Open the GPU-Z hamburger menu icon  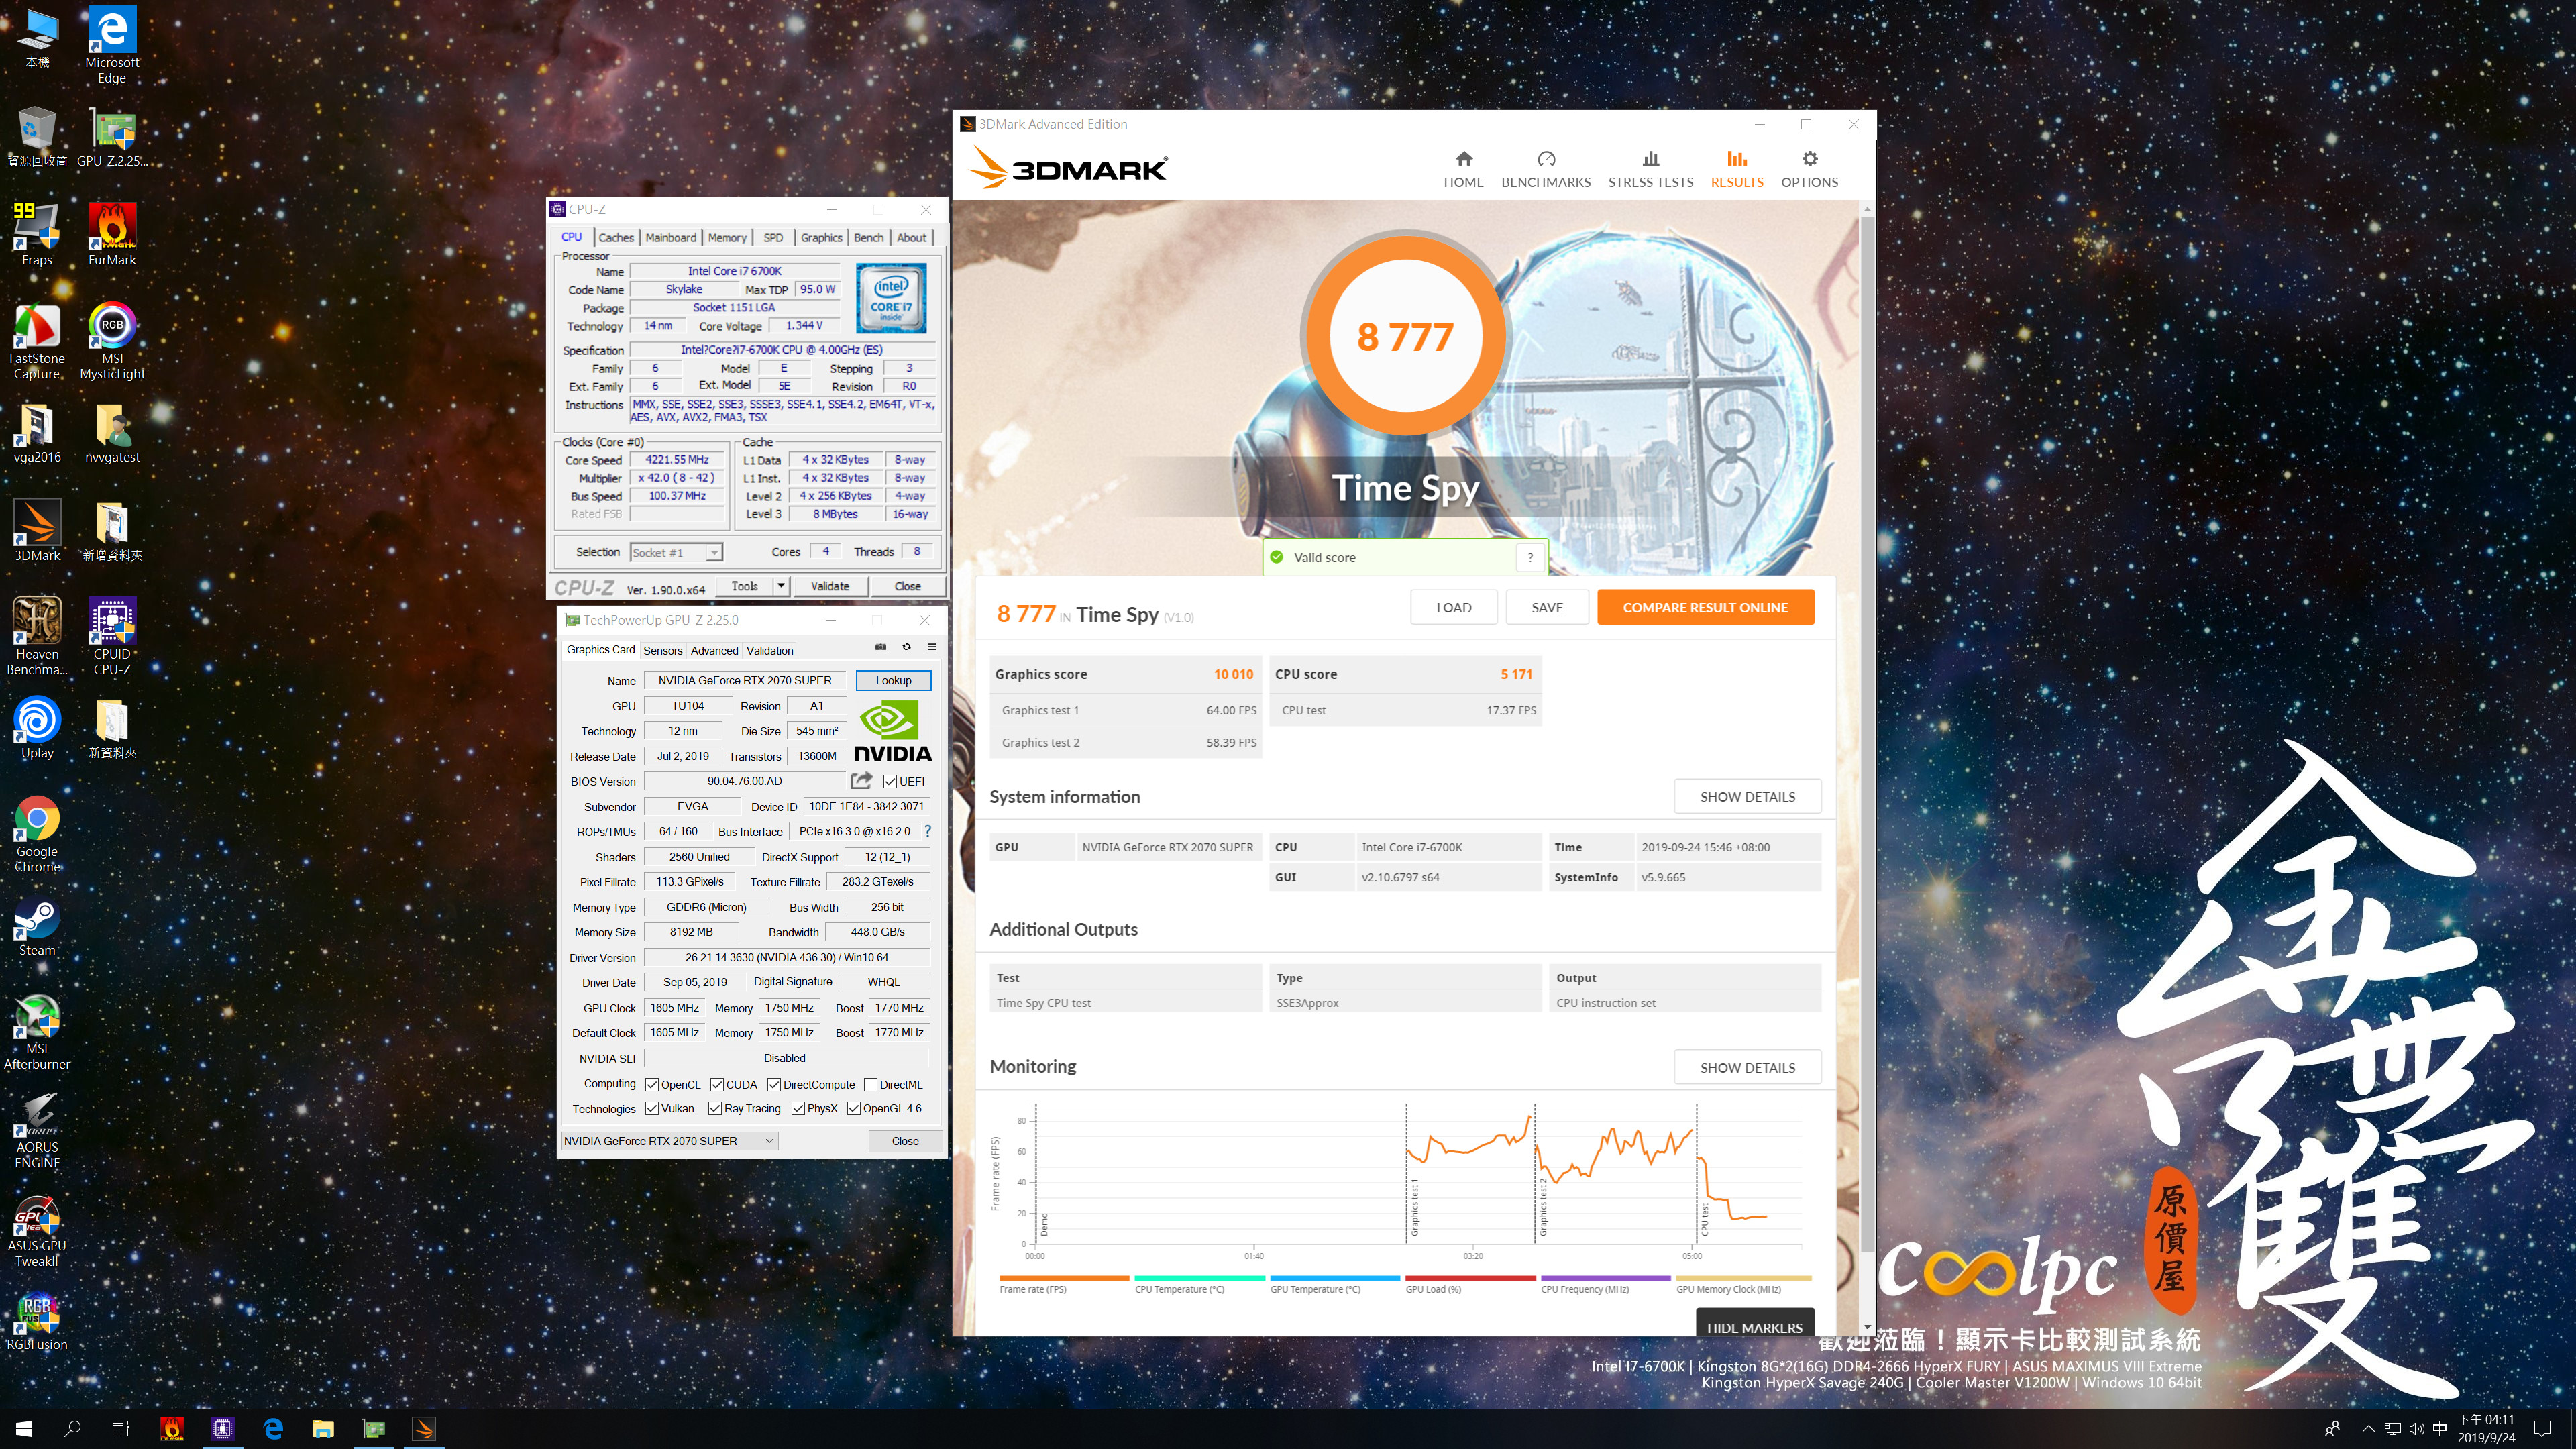(931, 647)
